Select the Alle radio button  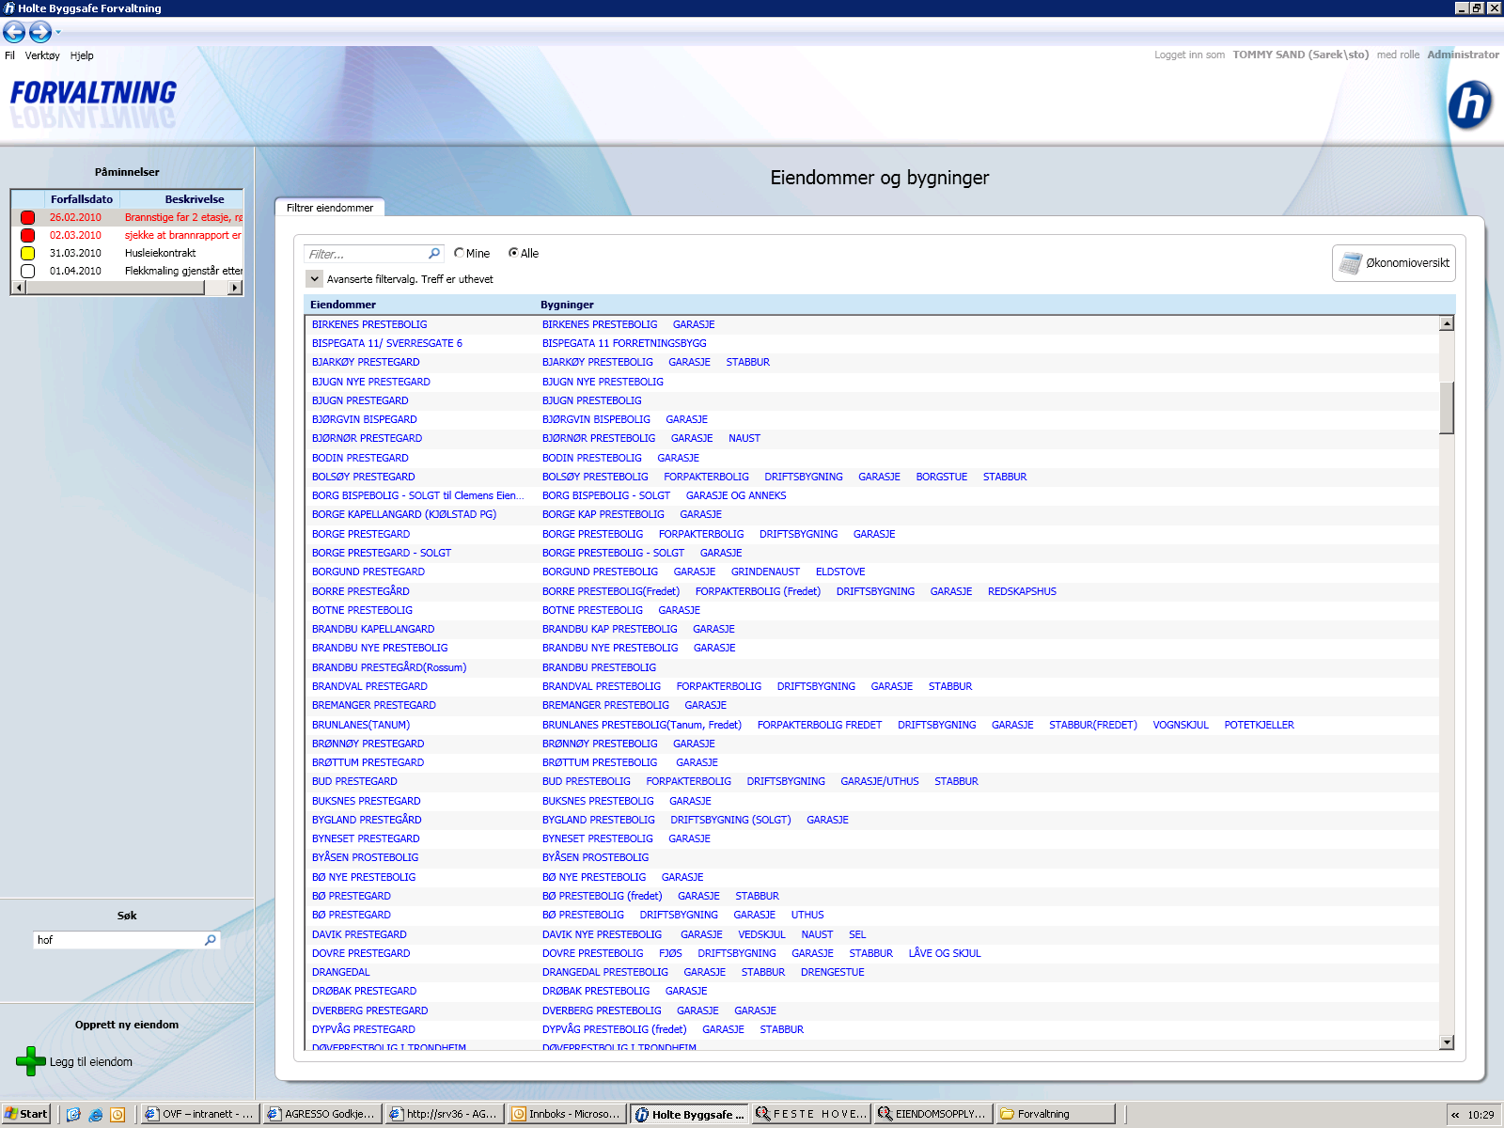513,253
